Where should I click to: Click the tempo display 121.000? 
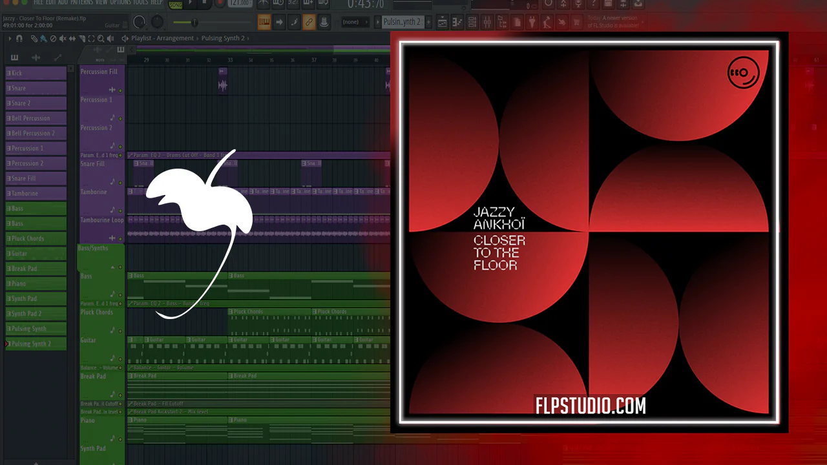point(241,4)
